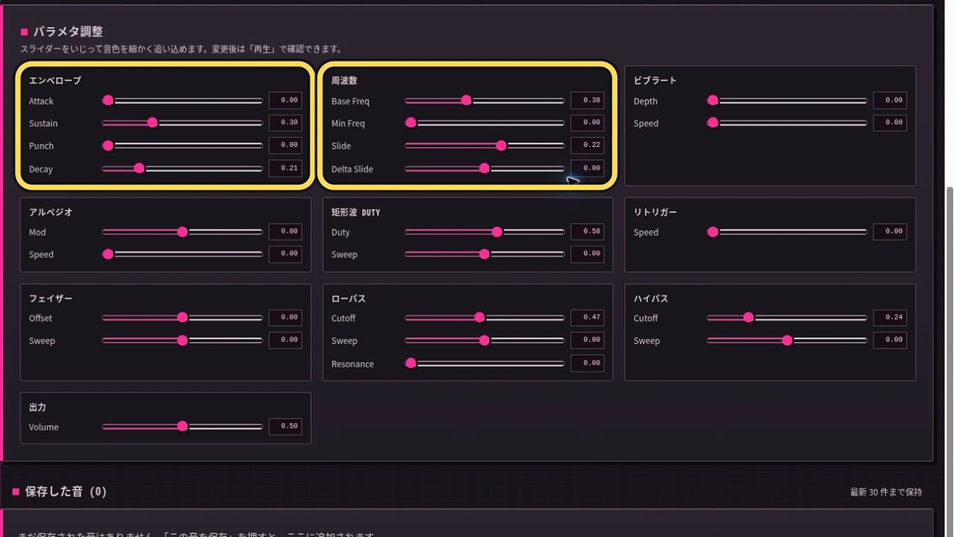Click the ハイパス Cutoff slider handle
Image resolution: width=955 pixels, height=537 pixels.
point(748,317)
